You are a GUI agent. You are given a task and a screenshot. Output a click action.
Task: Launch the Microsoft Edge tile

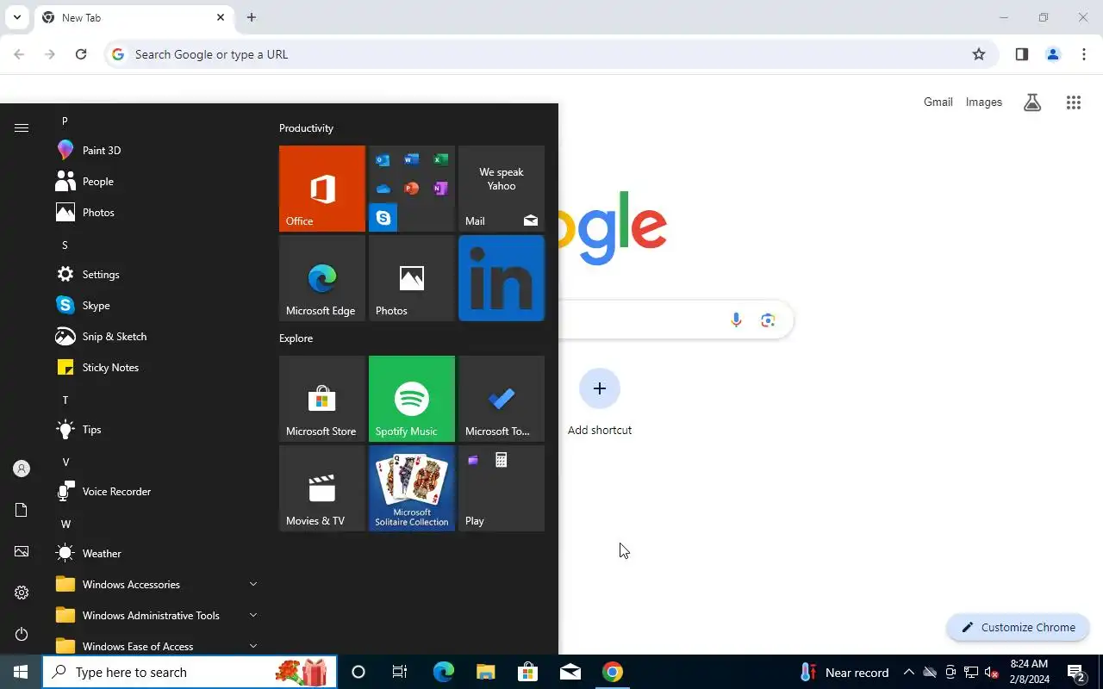coord(322,278)
